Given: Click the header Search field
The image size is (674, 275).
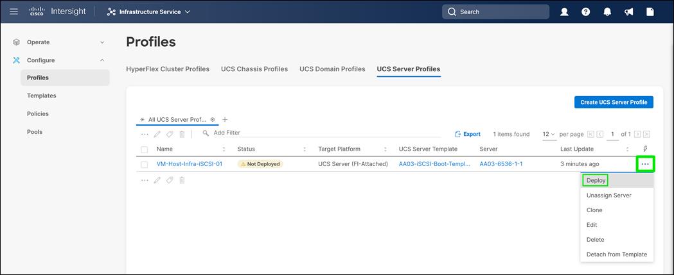Looking at the screenshot, I should tap(495, 12).
